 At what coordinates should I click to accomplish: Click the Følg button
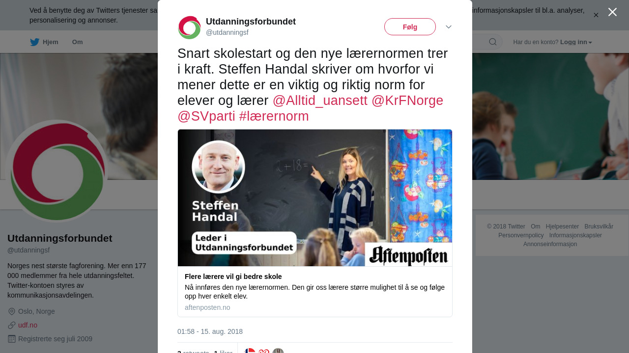click(410, 27)
